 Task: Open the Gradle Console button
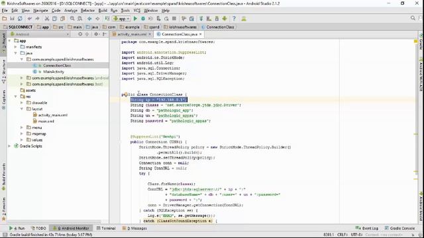point(399,228)
